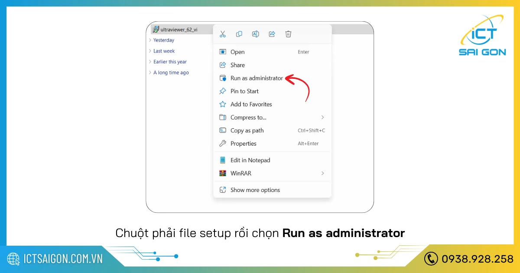Click the Compress to folder icon
520x273 pixels.
(x=223, y=117)
